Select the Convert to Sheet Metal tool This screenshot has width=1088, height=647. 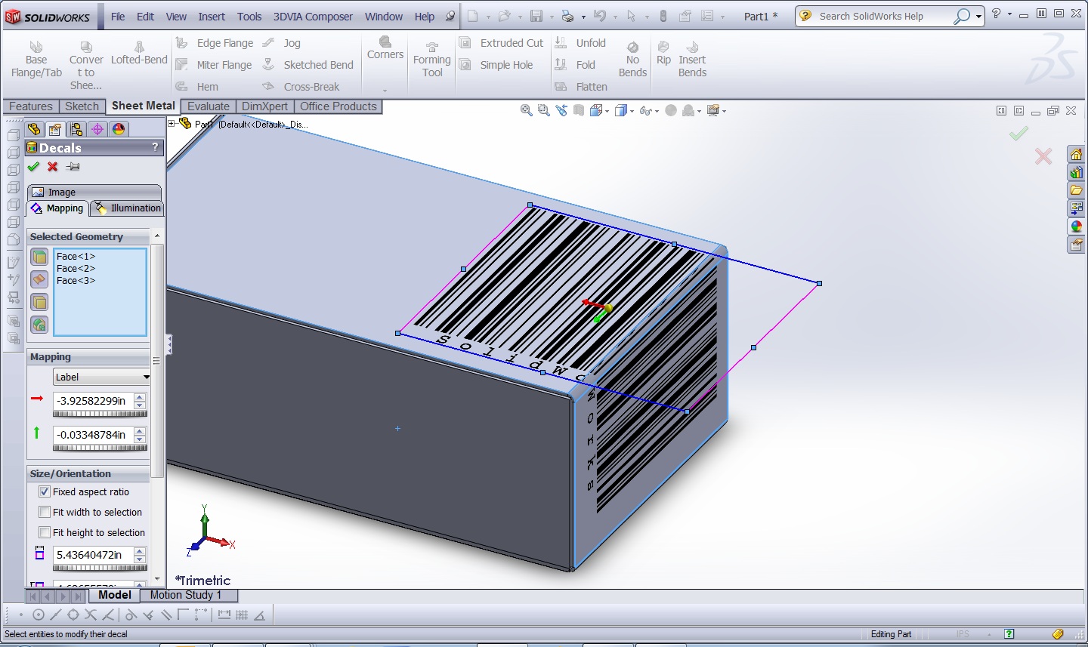pyautogui.click(x=86, y=66)
